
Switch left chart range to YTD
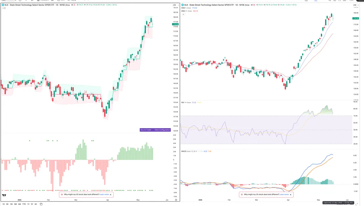[x=24, y=204]
